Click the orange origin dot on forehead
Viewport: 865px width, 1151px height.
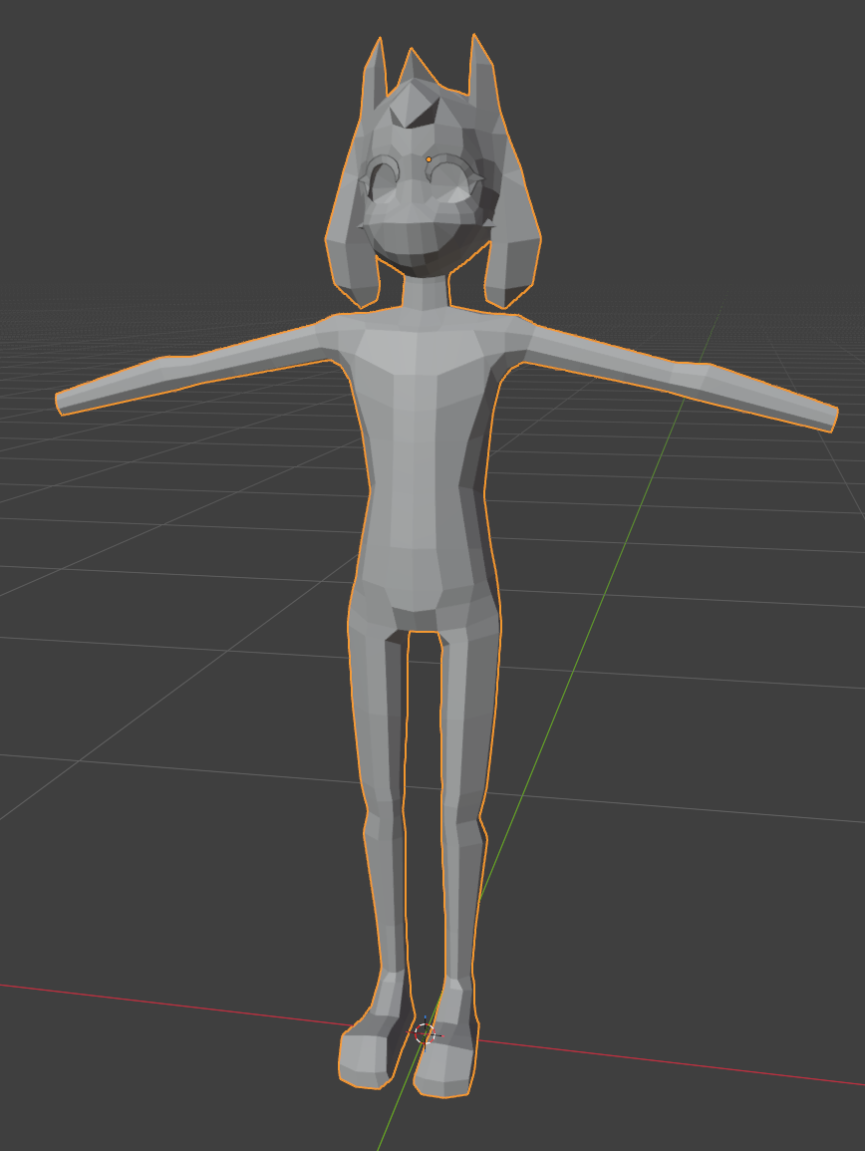(429, 159)
